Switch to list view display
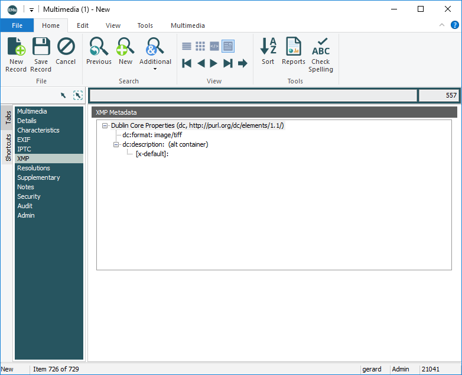 [x=187, y=46]
